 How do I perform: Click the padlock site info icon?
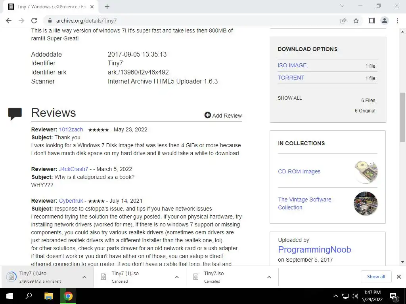tap(50, 21)
